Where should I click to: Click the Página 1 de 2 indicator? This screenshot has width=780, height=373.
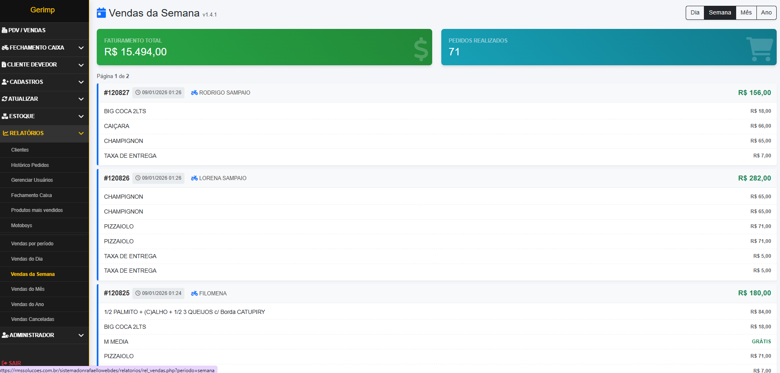point(113,76)
